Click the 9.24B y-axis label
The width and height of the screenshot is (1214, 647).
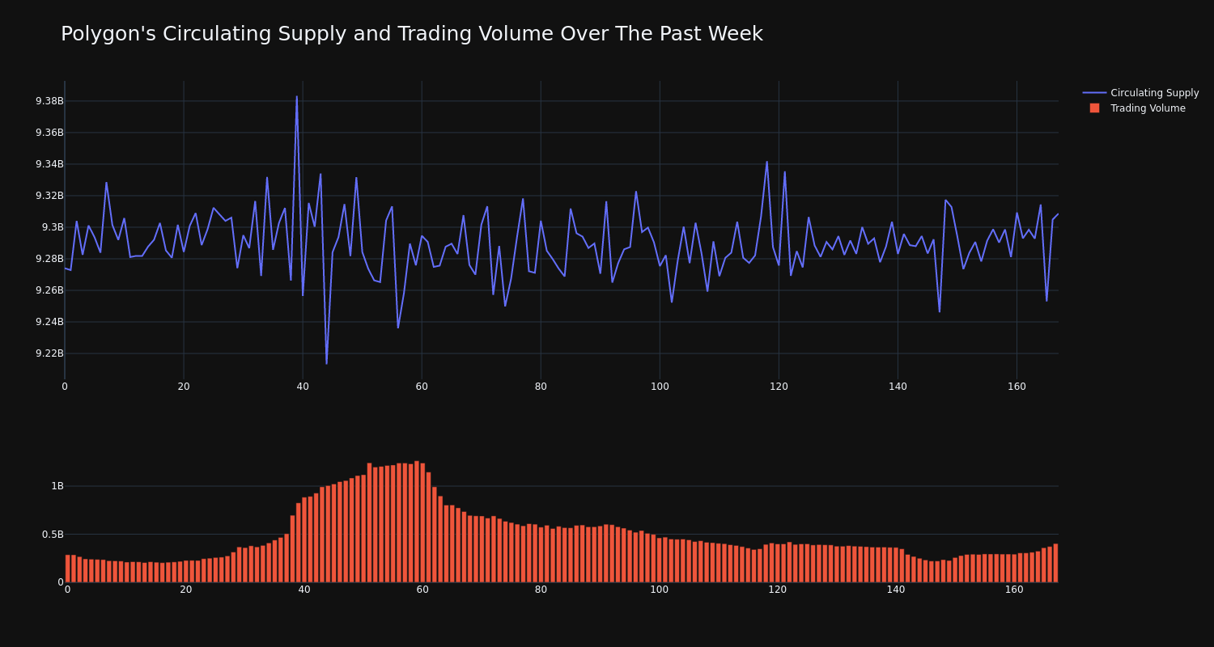point(49,322)
